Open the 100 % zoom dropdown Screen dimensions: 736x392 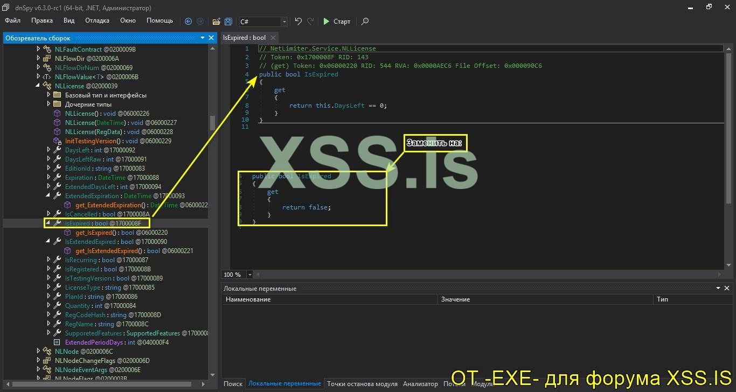pos(250,275)
